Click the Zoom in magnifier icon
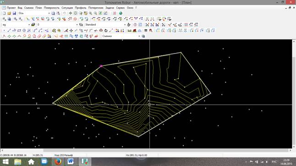The height and width of the screenshot is (166, 296). click(91, 13)
